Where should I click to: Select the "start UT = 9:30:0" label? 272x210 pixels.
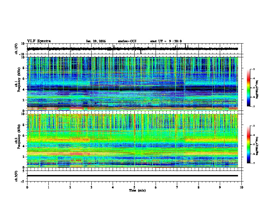166,41
